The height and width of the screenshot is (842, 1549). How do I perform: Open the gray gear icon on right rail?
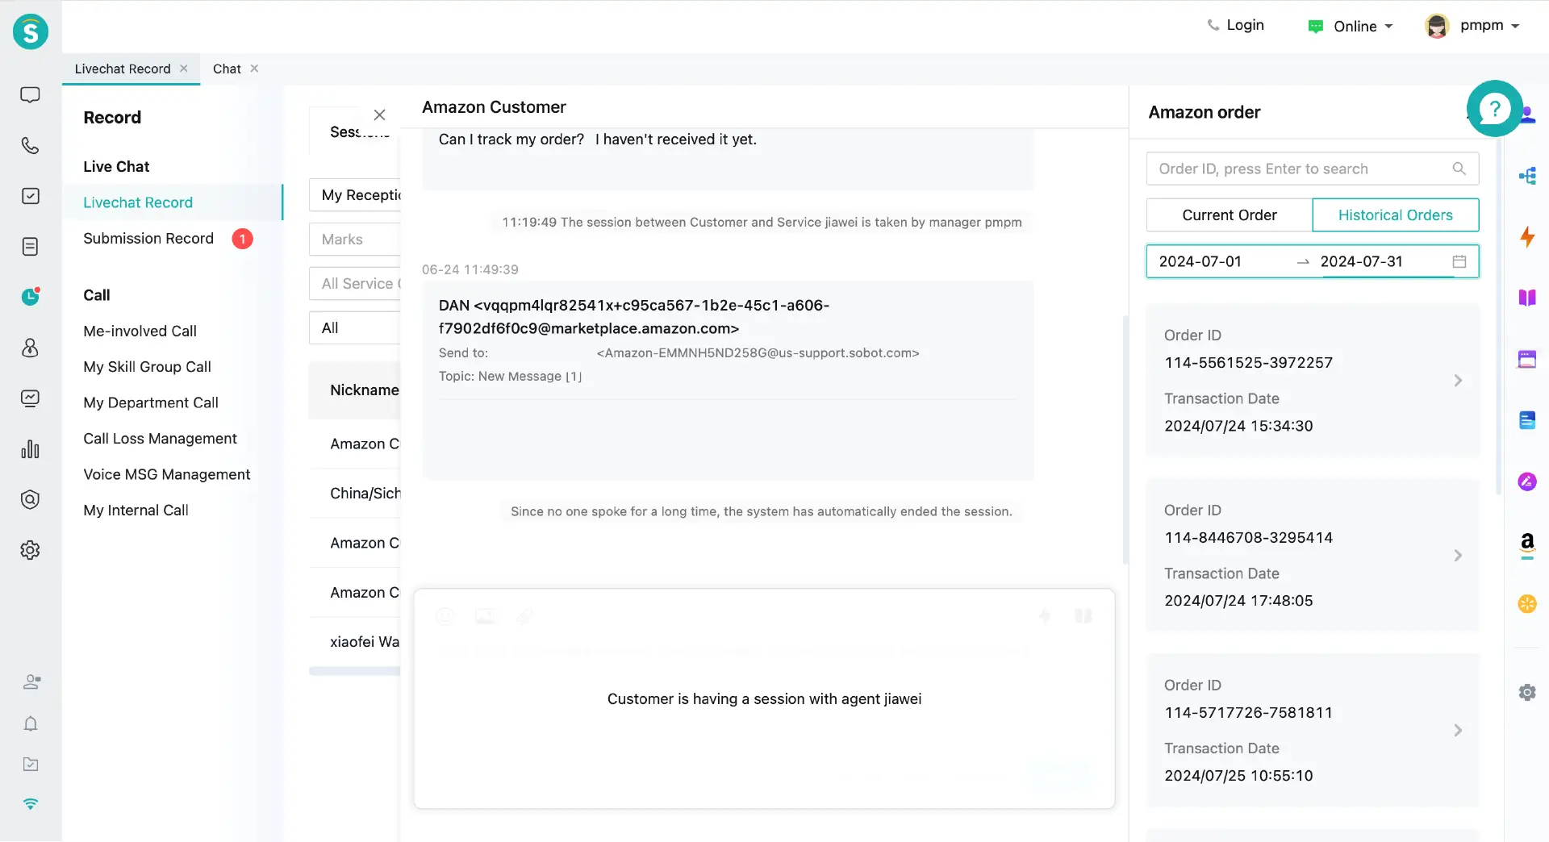[x=1527, y=692]
